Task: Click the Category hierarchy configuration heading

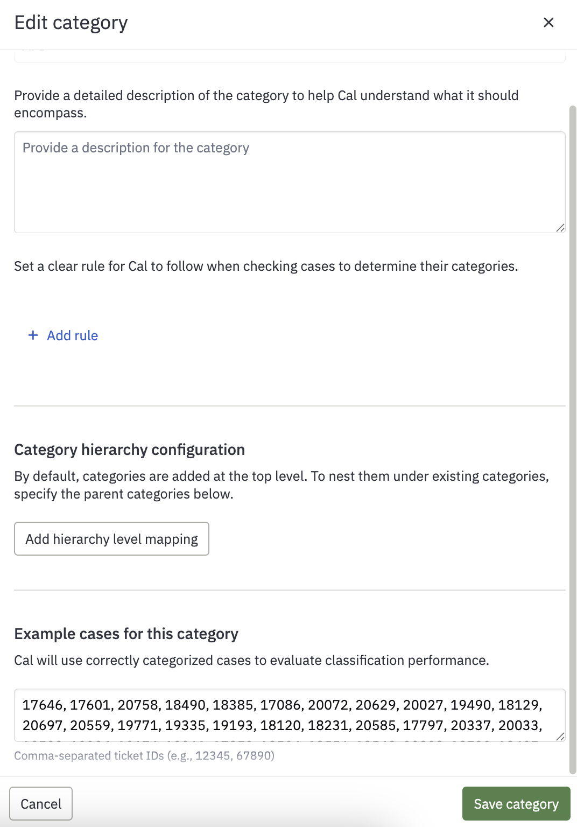Action: [x=129, y=450]
